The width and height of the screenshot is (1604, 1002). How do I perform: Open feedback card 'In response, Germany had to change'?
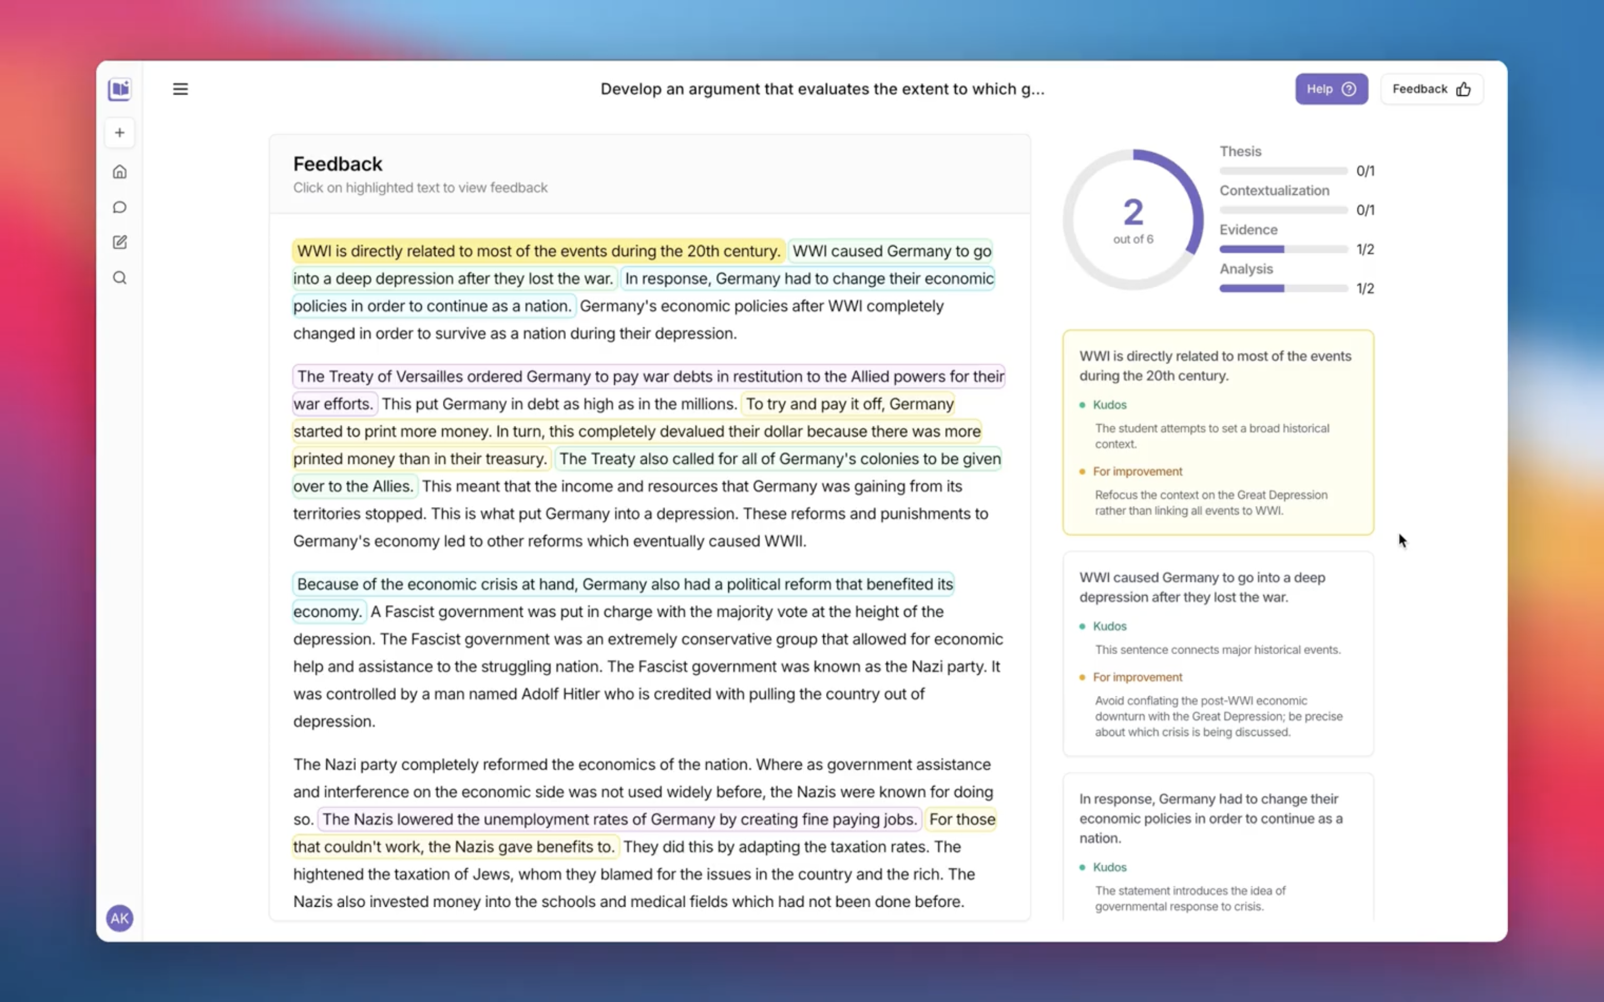[1217, 847]
